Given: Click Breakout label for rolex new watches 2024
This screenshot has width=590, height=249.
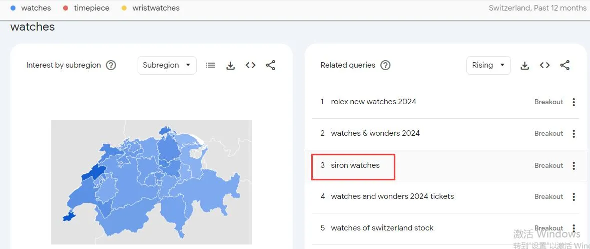Looking at the screenshot, I should pyautogui.click(x=548, y=102).
